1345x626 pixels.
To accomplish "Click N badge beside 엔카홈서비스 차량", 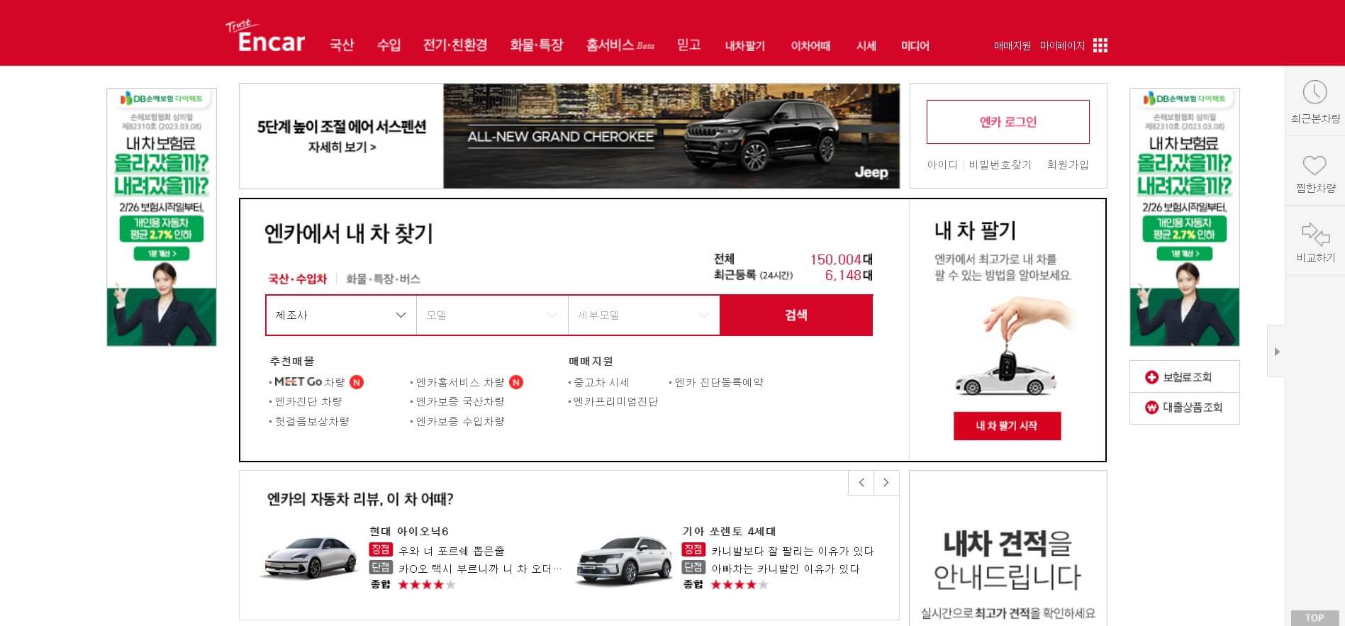I will coord(516,382).
